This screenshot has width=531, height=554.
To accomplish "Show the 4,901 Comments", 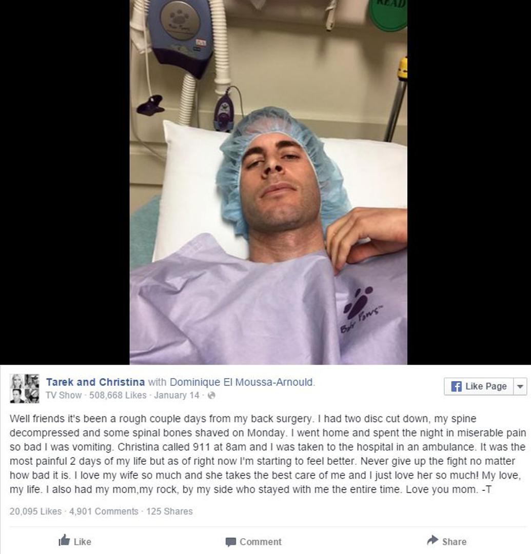I will tap(104, 511).
